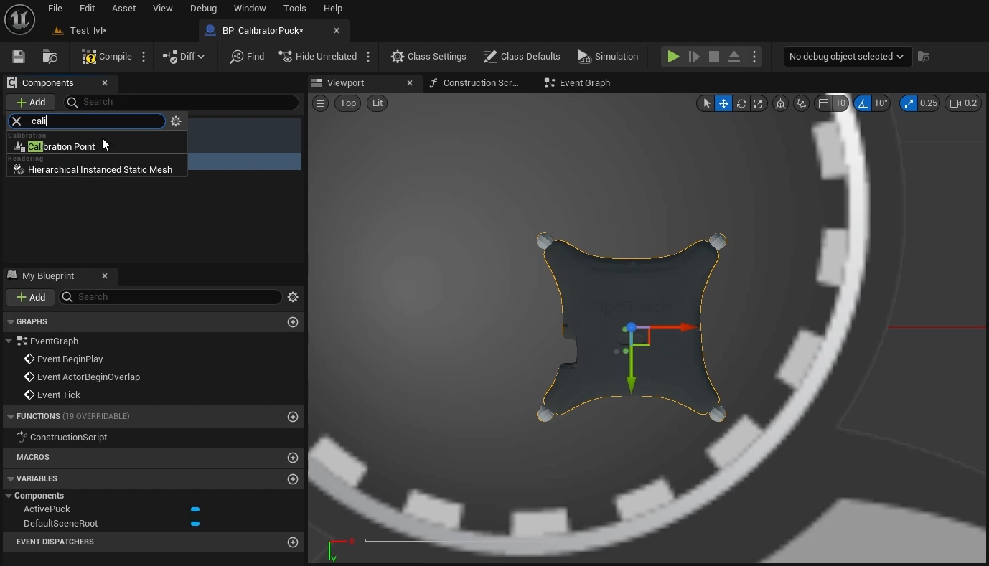Open the debug object selector dropdown
Screen dimensions: 989x566
point(847,57)
